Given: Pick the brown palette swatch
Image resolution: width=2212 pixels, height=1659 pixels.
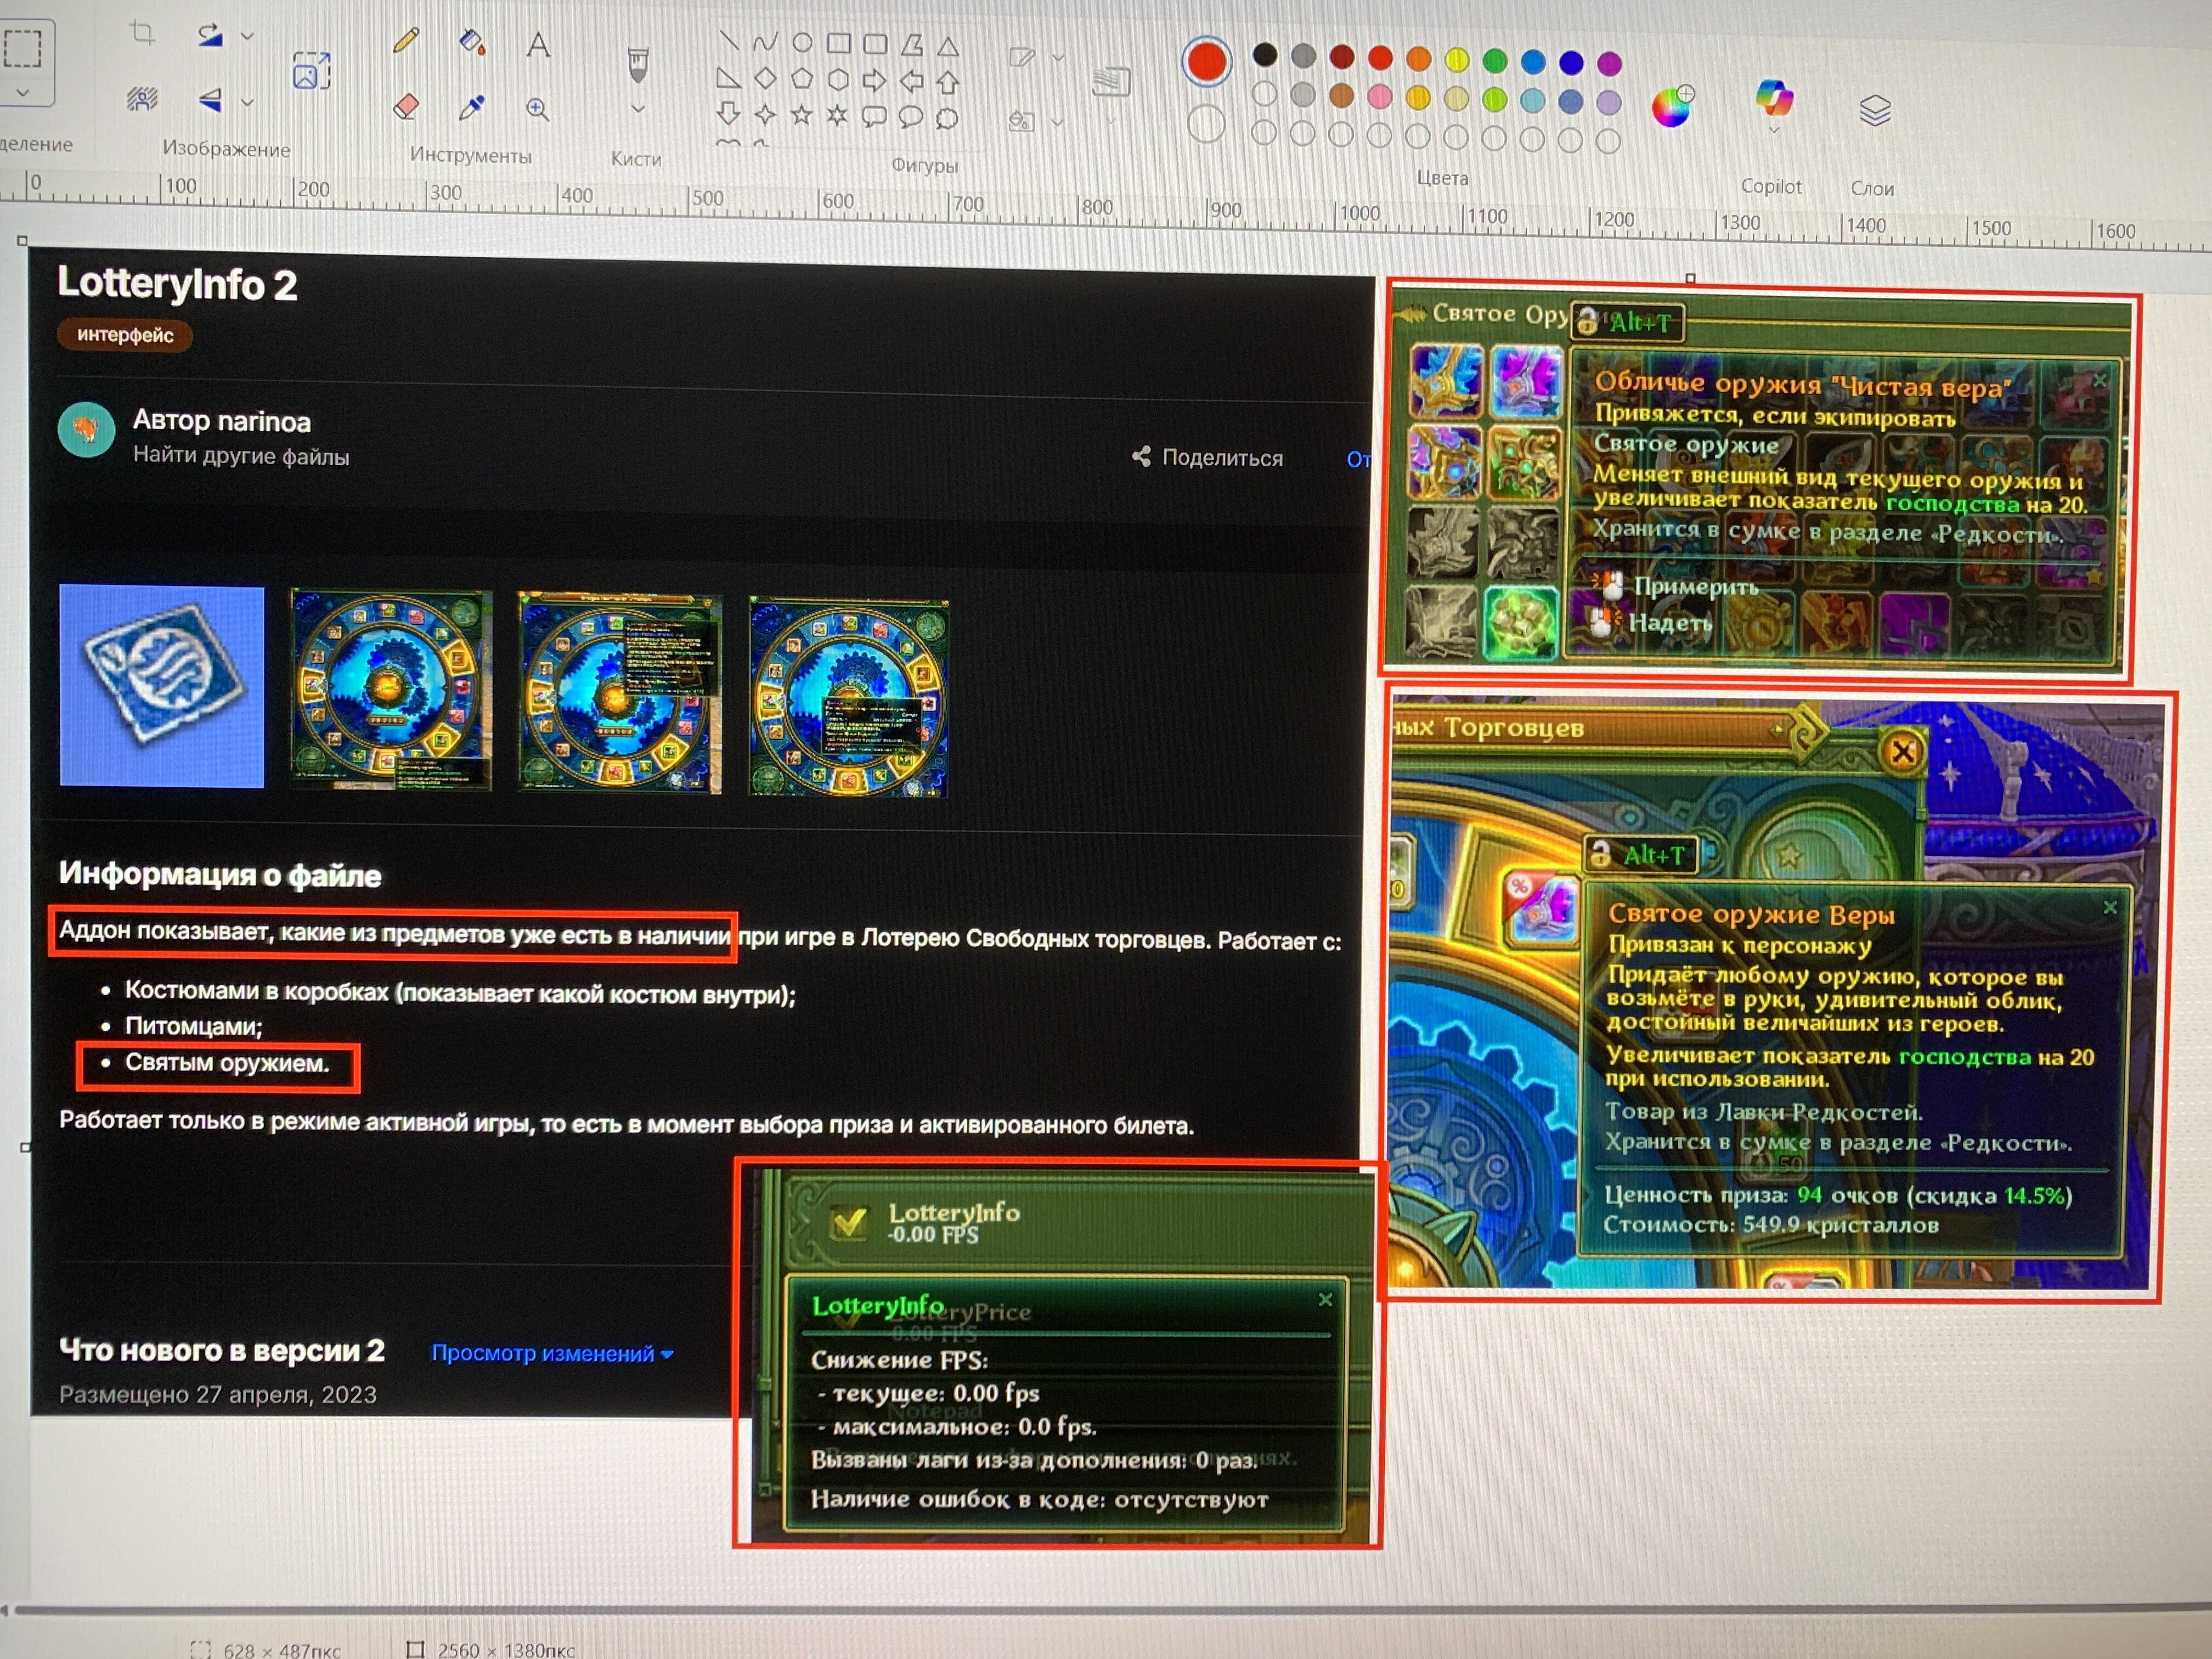Looking at the screenshot, I should pos(1342,95).
